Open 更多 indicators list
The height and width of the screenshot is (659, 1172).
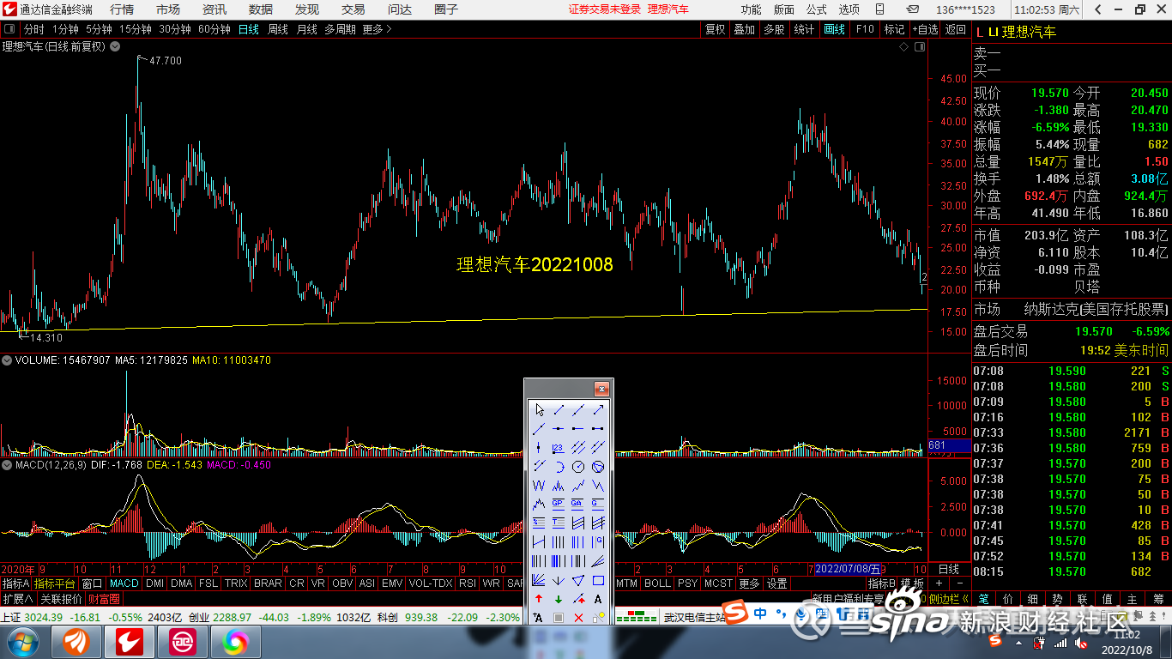click(x=749, y=583)
